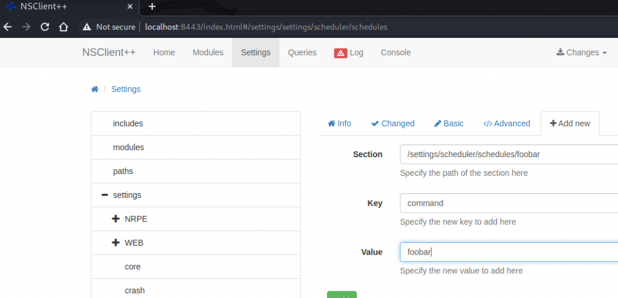Image resolution: width=618 pixels, height=298 pixels.
Task: Switch to the Info tab
Action: [339, 123]
